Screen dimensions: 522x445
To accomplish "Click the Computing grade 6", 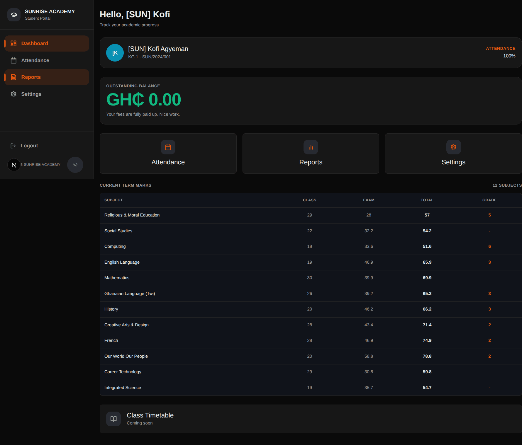I will pos(489,246).
